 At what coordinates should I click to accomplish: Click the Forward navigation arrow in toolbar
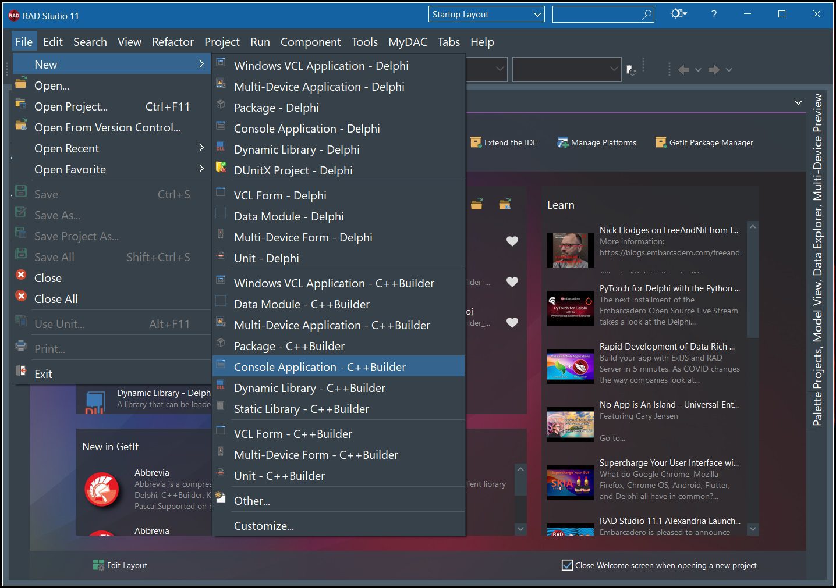coord(714,70)
